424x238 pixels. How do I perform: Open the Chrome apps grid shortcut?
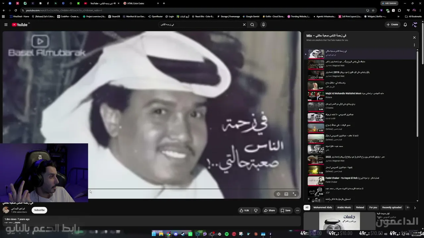click(x=4, y=17)
